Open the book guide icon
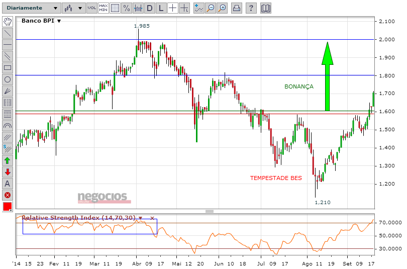The image size is (407, 269). [x=265, y=8]
